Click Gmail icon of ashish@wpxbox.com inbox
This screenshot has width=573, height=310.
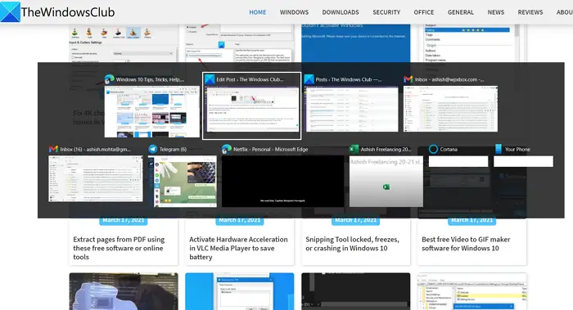coord(408,79)
